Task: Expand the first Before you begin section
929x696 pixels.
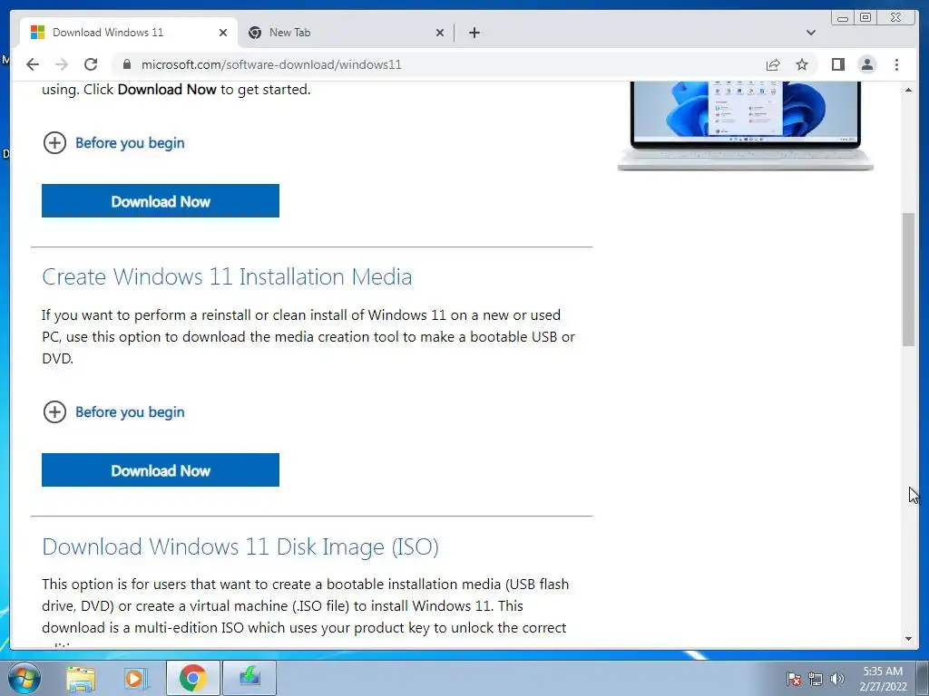Action: [113, 142]
